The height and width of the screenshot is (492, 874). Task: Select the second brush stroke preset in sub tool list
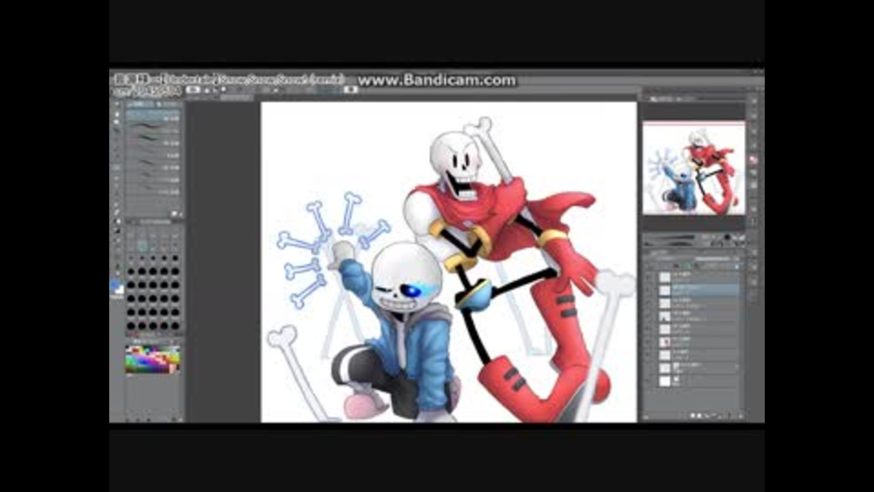[x=153, y=128]
